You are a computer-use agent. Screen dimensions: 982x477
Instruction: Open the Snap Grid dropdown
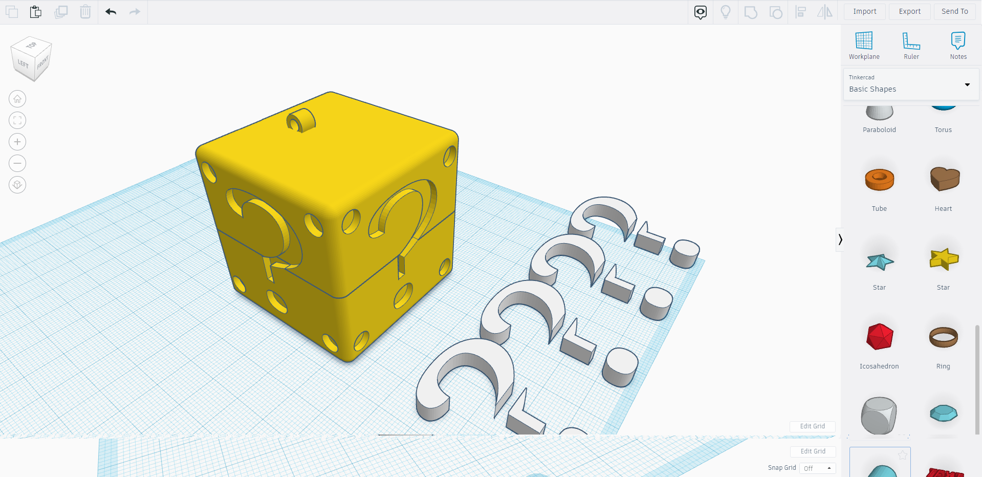817,468
